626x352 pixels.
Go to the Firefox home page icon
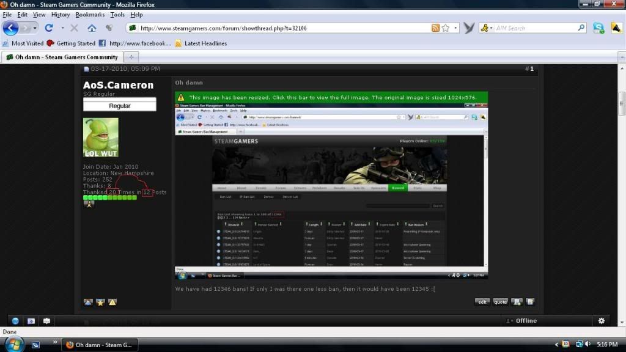(92, 28)
